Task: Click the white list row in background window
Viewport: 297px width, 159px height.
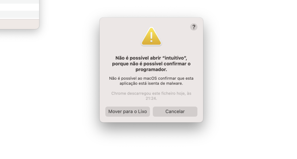Action: [19, 7]
